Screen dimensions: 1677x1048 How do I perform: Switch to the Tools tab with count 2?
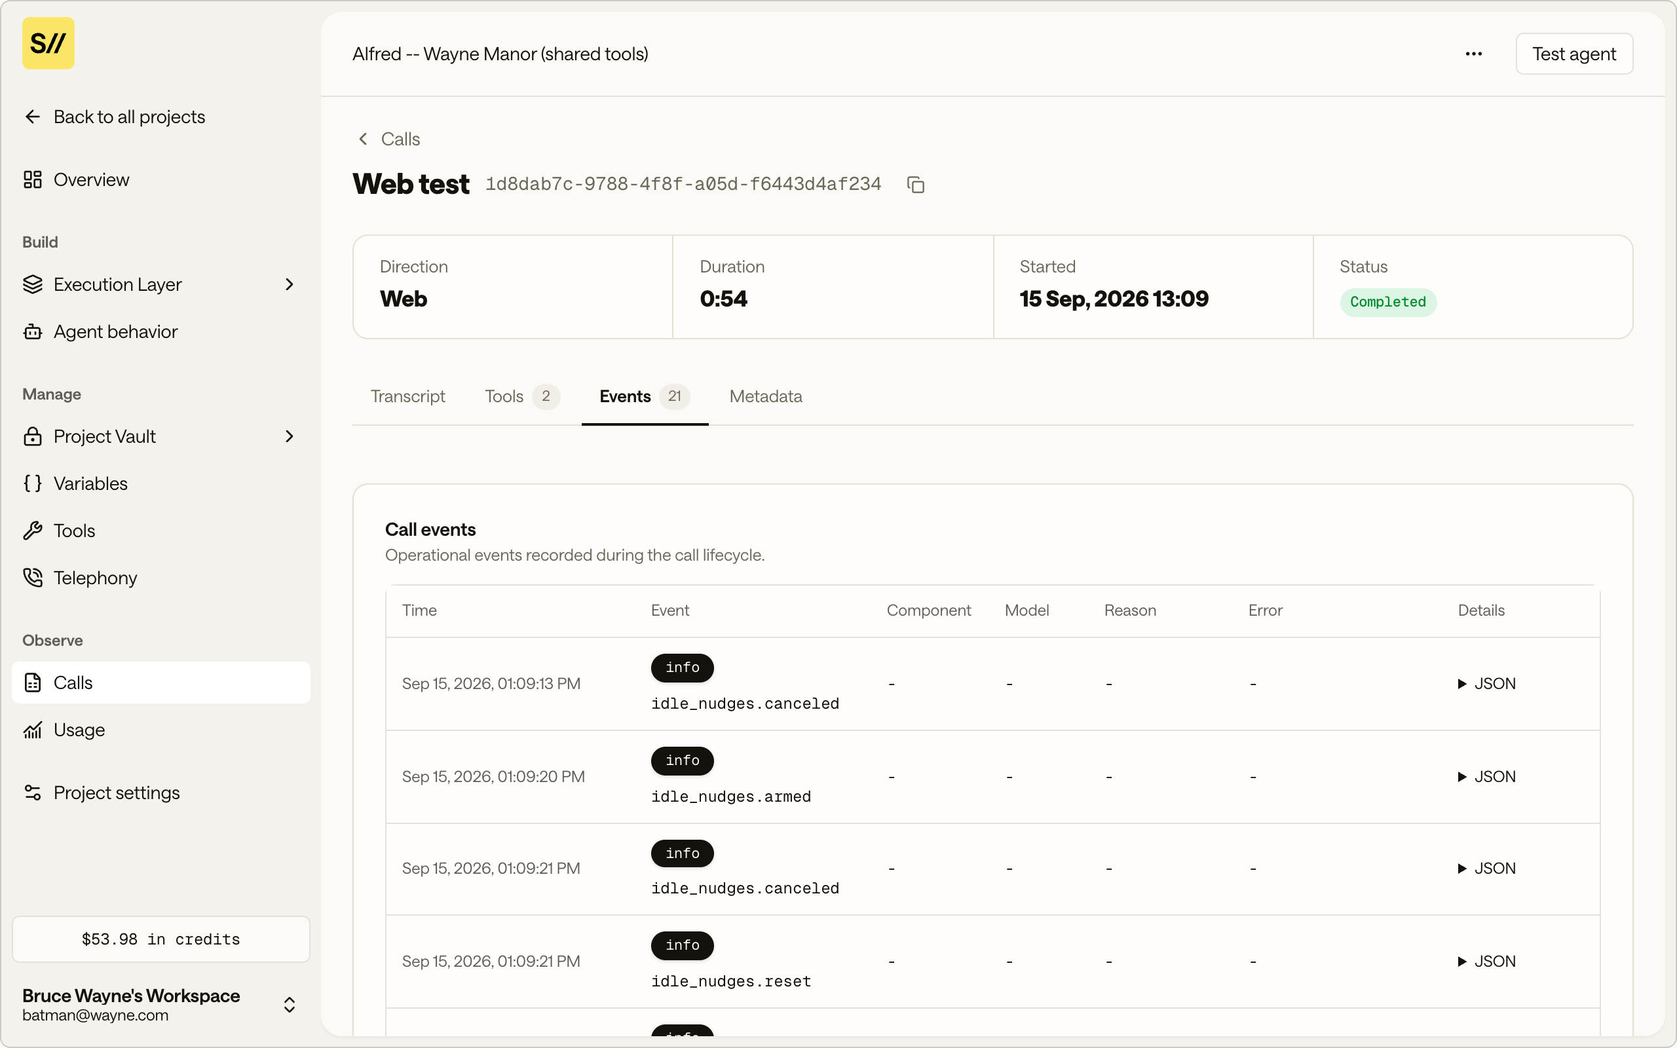[x=522, y=396]
